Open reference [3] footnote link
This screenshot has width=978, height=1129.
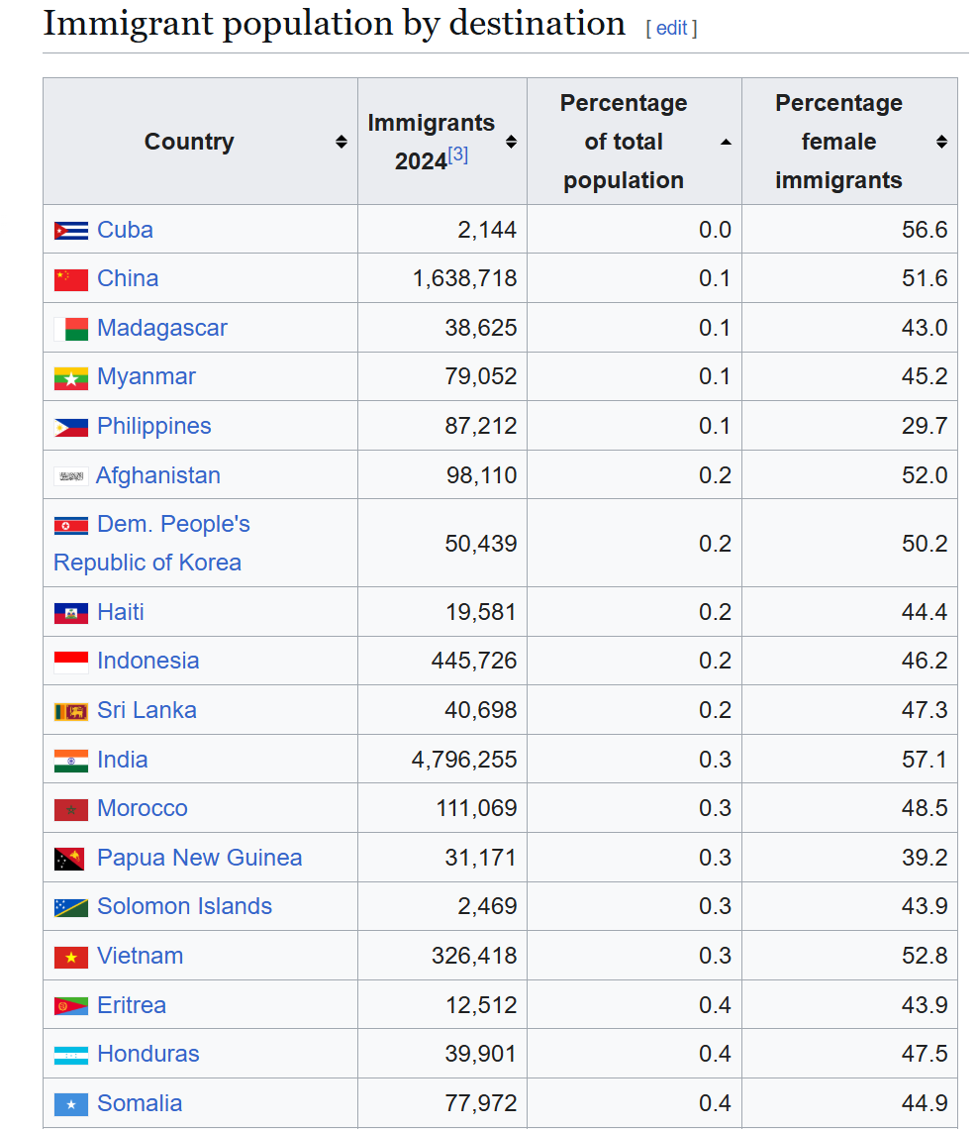point(457,154)
